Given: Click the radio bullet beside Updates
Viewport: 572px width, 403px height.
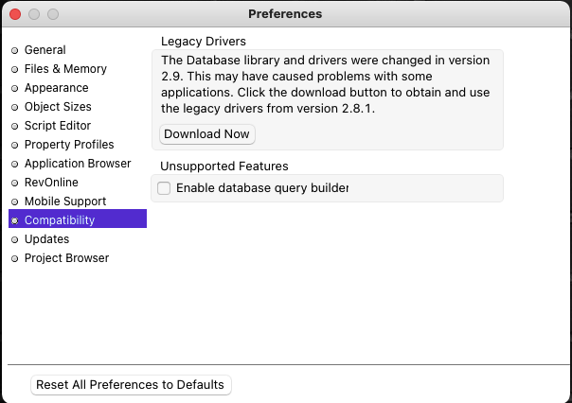Looking at the screenshot, I should point(14,239).
